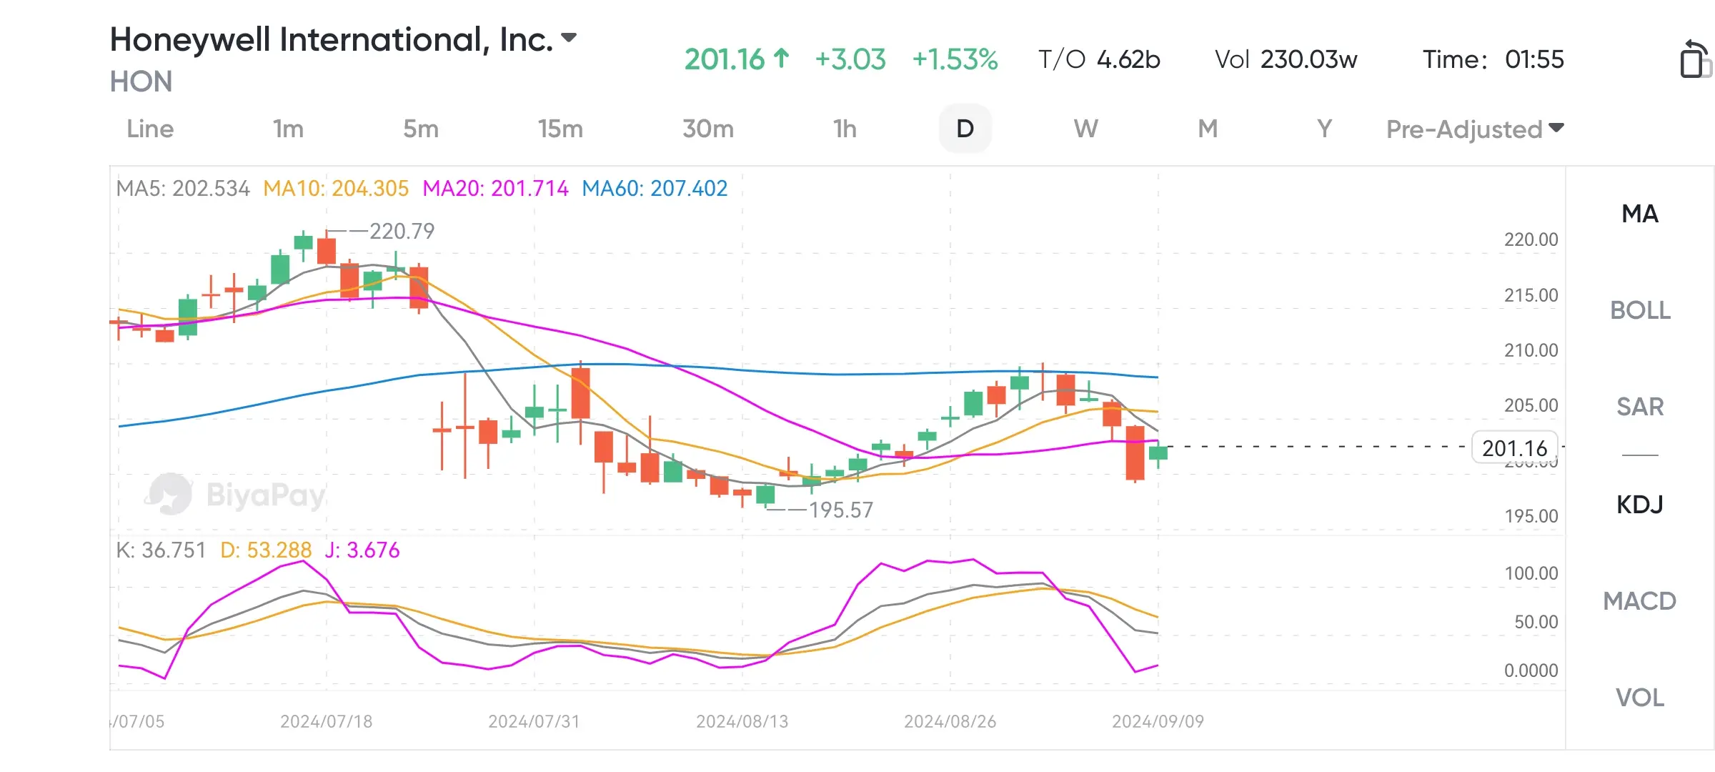Screen dimensions: 1715x772
Task: Enable the VOL indicator
Action: (1640, 698)
